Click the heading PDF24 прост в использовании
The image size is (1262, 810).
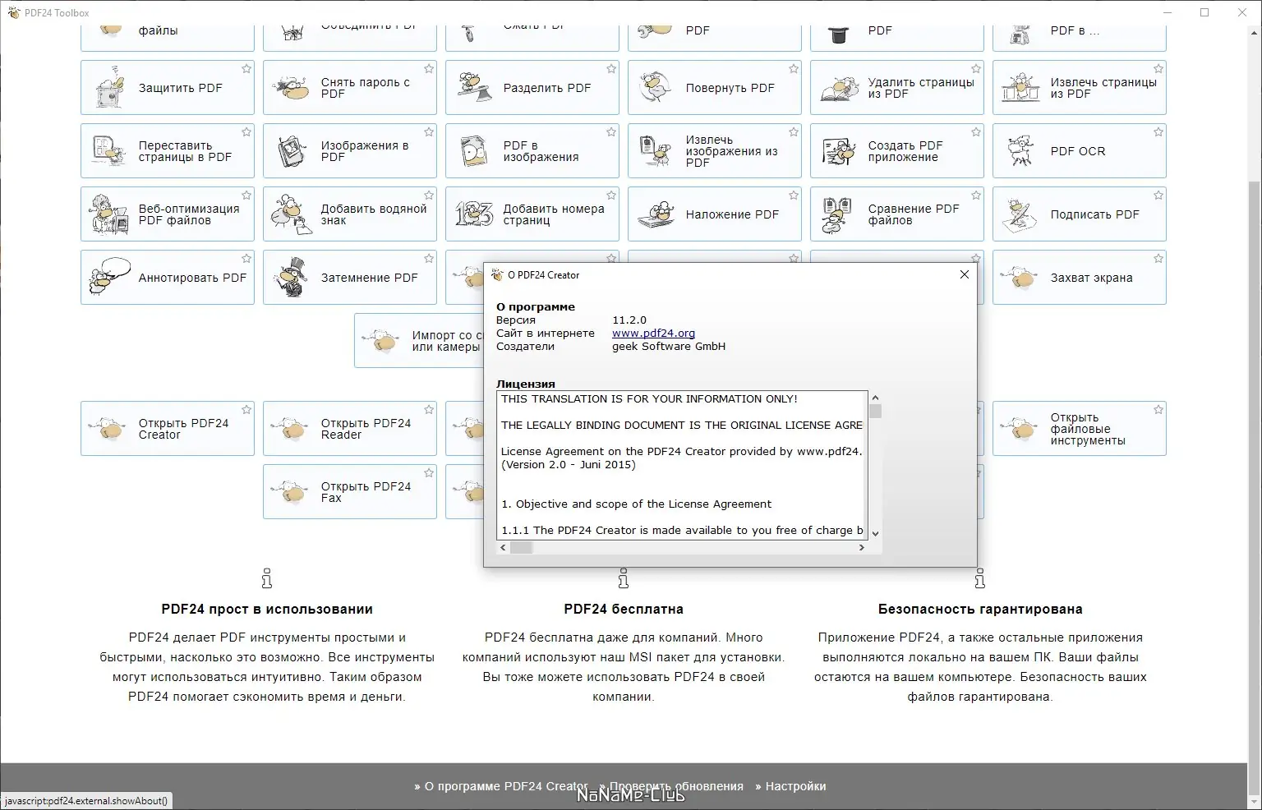(267, 610)
